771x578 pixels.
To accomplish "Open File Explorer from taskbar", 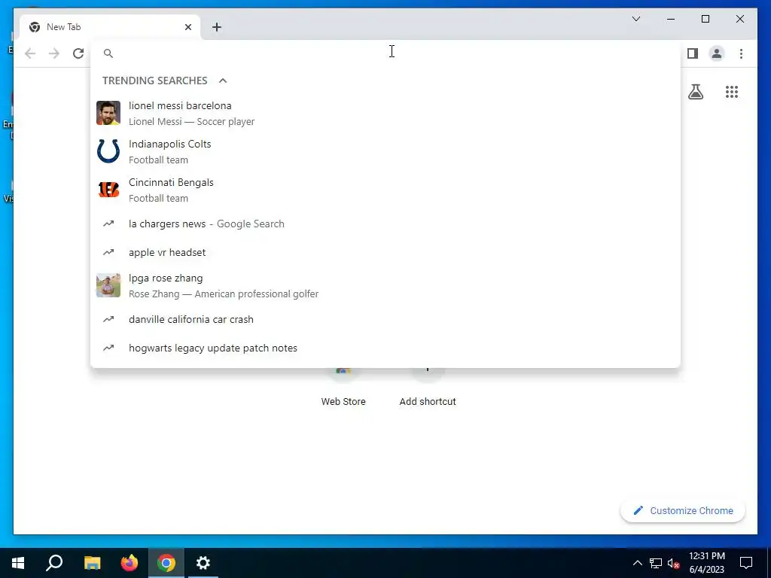I will [92, 563].
